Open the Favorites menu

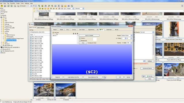tap(13, 3)
